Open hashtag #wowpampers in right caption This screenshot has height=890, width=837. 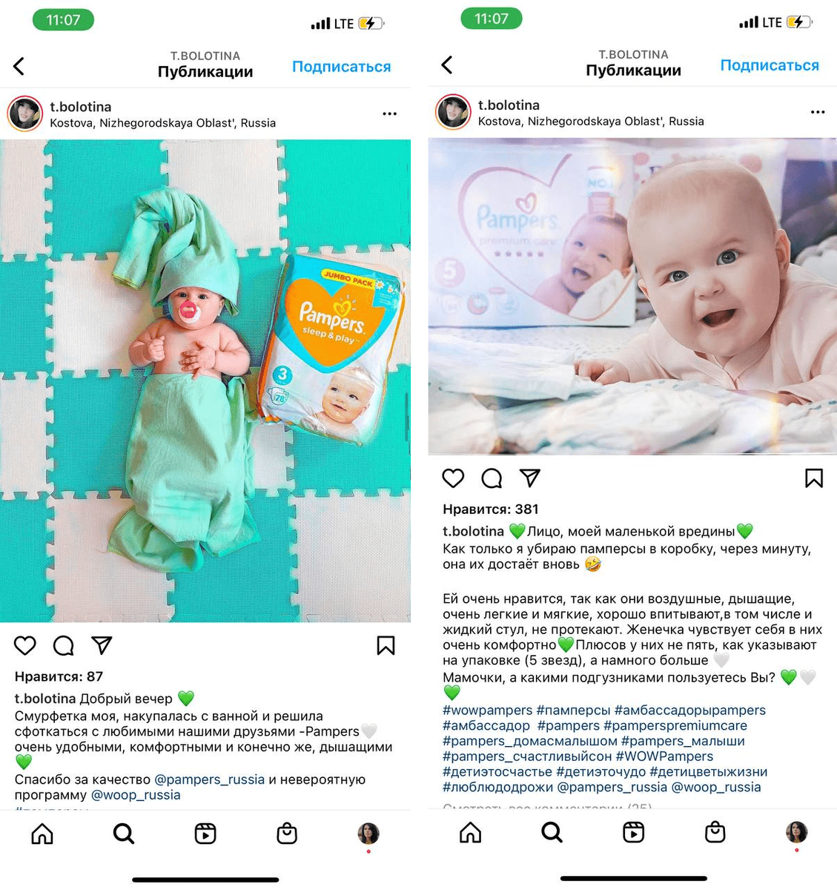pos(488,710)
